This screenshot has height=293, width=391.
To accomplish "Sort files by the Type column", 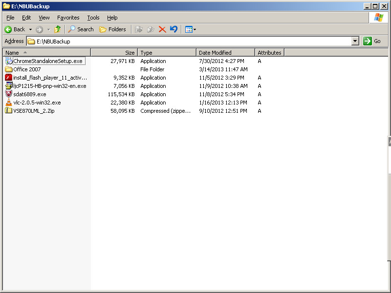I will tap(167, 53).
